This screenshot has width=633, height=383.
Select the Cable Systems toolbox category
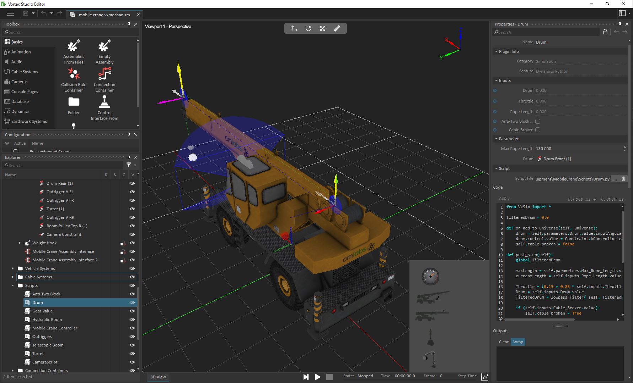[x=25, y=72]
